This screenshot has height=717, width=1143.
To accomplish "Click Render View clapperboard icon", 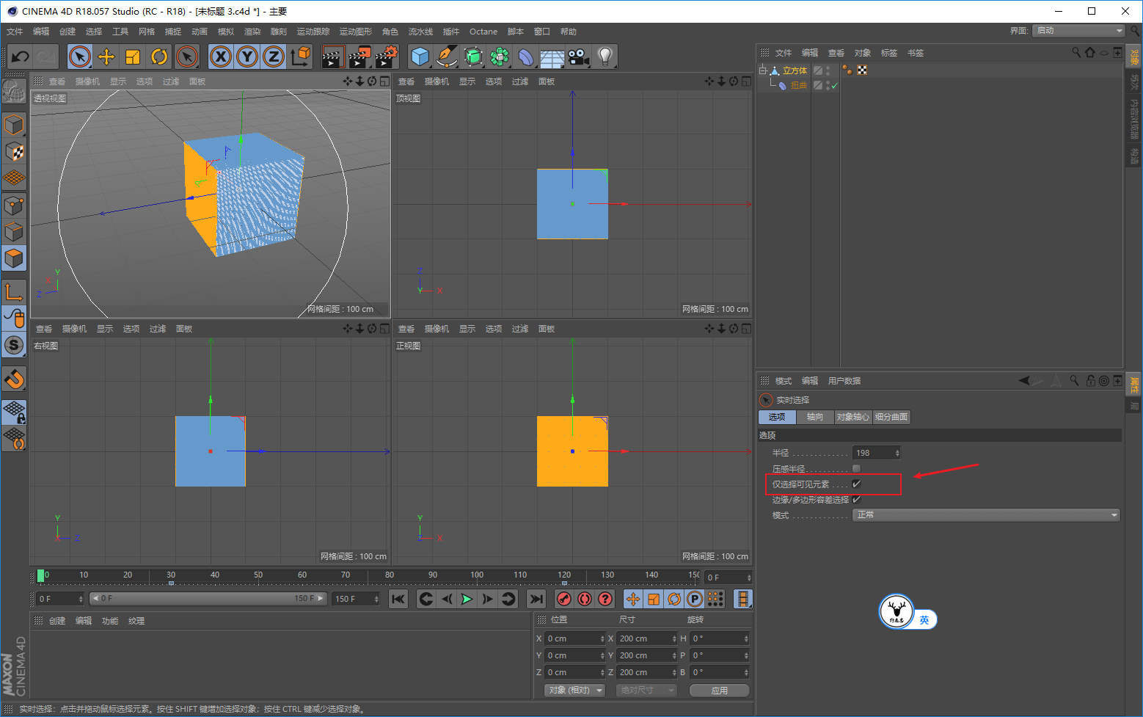I will 333,57.
